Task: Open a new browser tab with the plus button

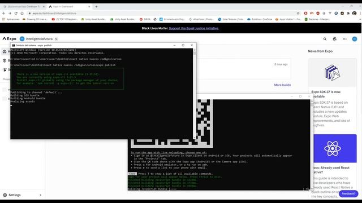Action: click(x=97, y=7)
